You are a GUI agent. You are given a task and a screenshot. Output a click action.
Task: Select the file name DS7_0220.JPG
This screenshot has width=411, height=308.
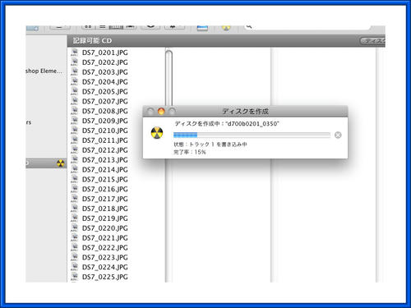click(x=105, y=228)
